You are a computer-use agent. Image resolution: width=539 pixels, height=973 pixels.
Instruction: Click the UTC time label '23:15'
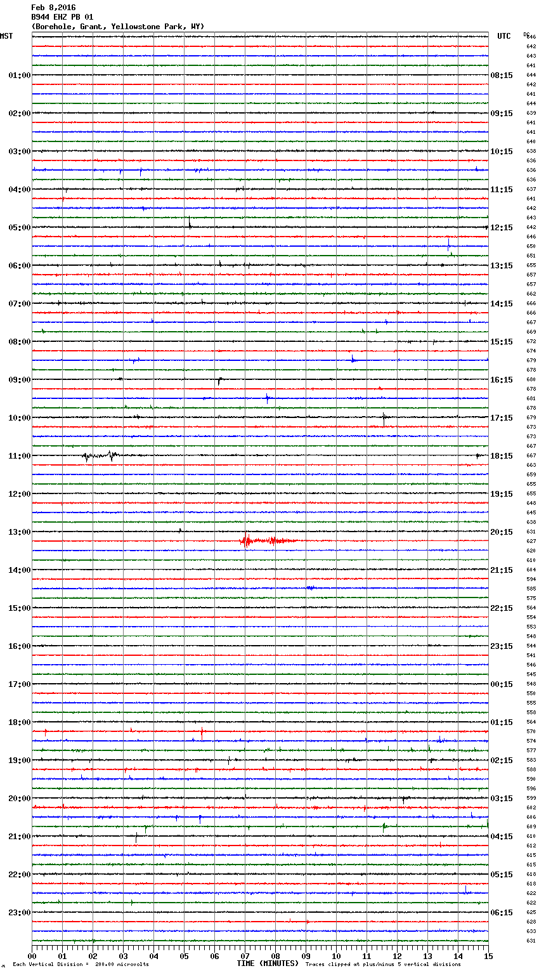point(502,646)
